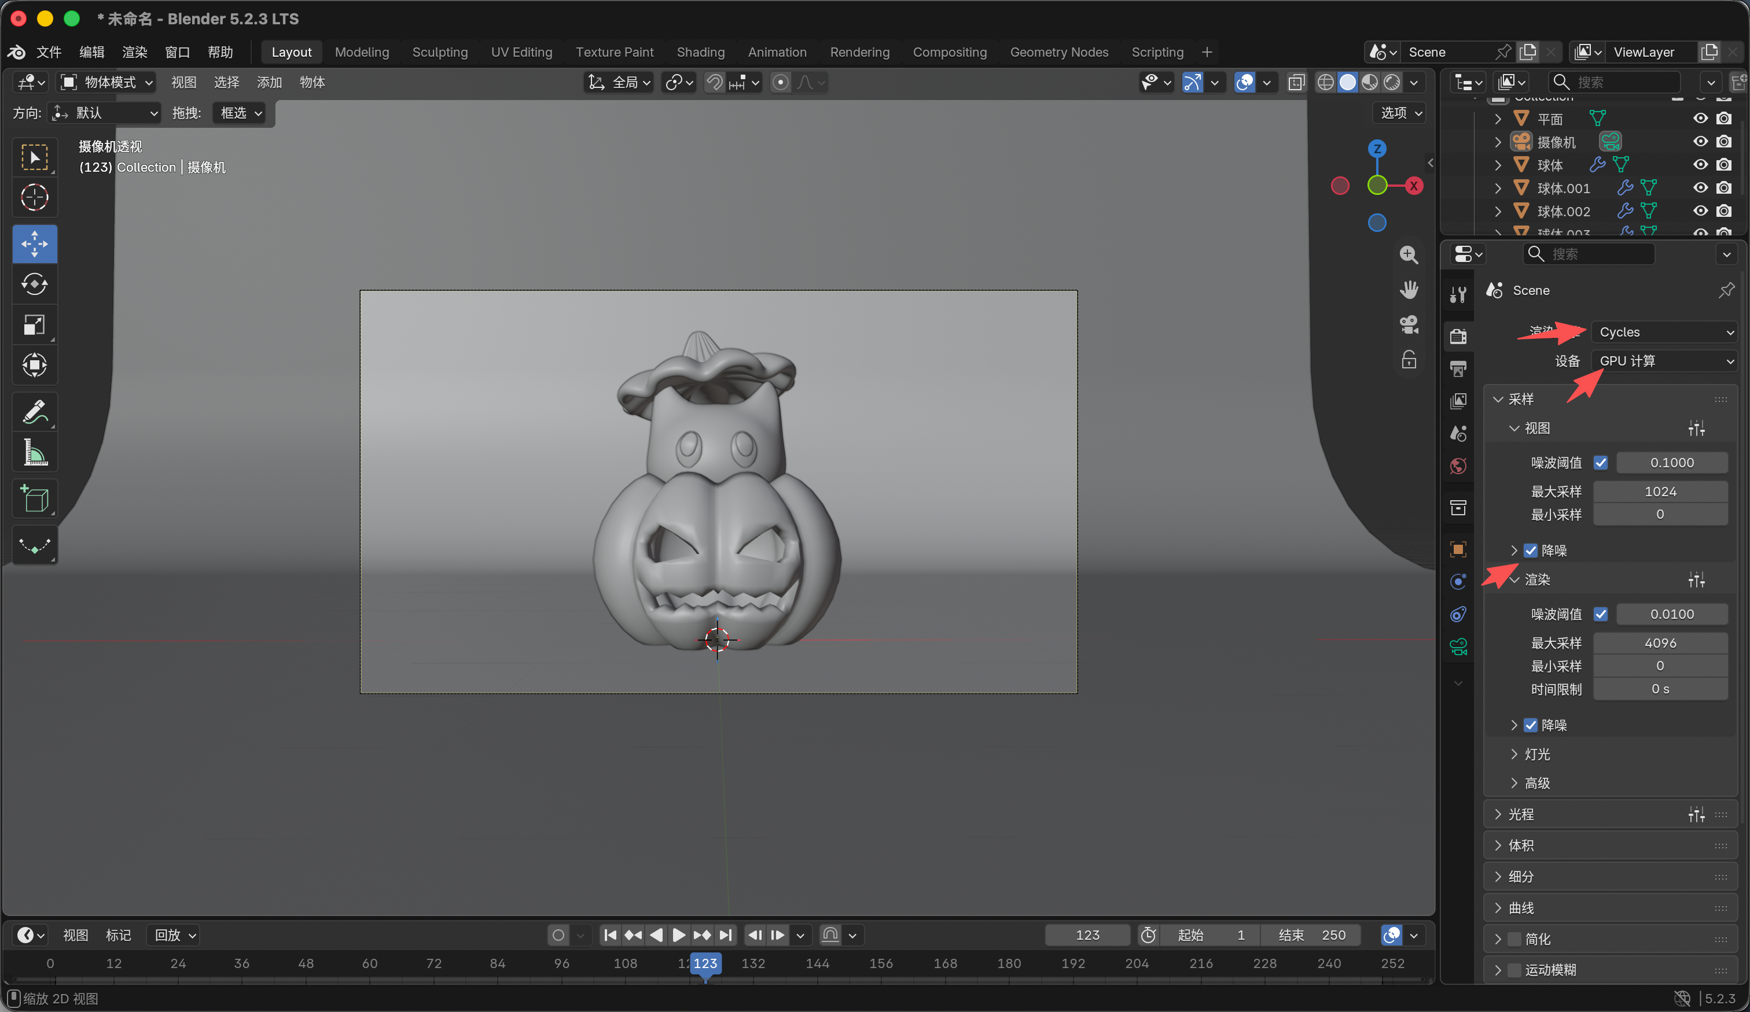Click the pan view hand icon
The height and width of the screenshot is (1012, 1750).
tap(1409, 290)
